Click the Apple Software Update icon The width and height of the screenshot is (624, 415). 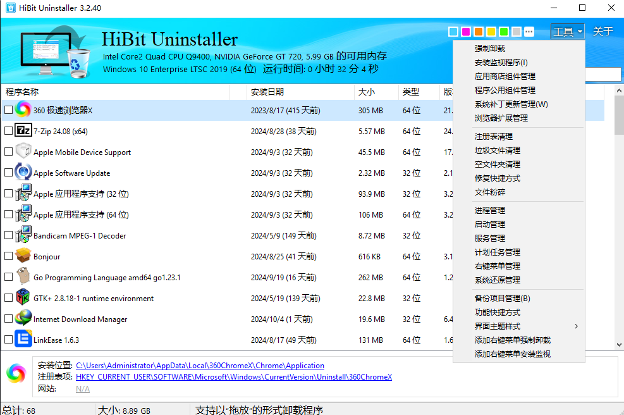(23, 172)
